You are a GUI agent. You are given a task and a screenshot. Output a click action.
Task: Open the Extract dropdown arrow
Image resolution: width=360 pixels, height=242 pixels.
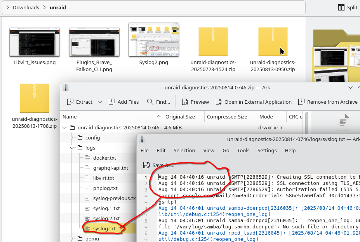[100, 102]
